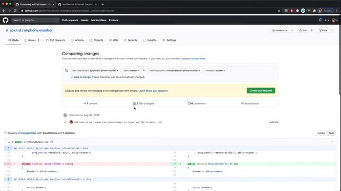Open the commit message link
This screenshot has width=341, height=191.
pos(115,123)
